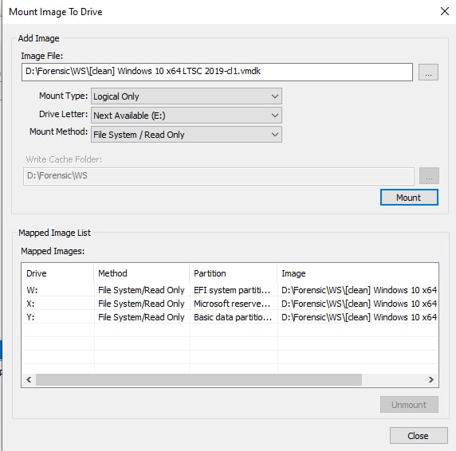The height and width of the screenshot is (451, 456).
Task: Click the horizontal scrollbar thumb
Action: pyautogui.click(x=199, y=380)
